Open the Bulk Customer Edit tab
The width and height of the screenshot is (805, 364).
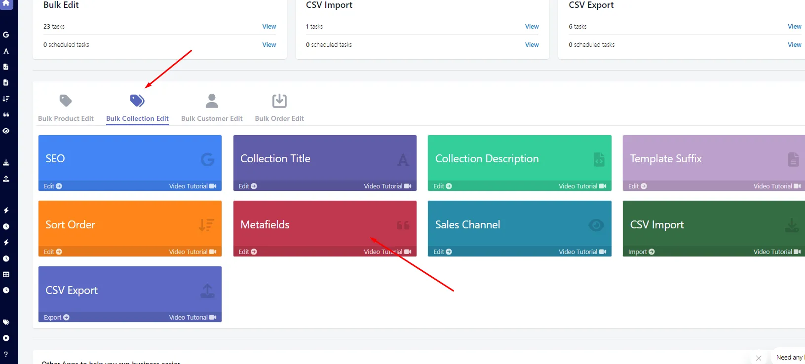point(212,108)
